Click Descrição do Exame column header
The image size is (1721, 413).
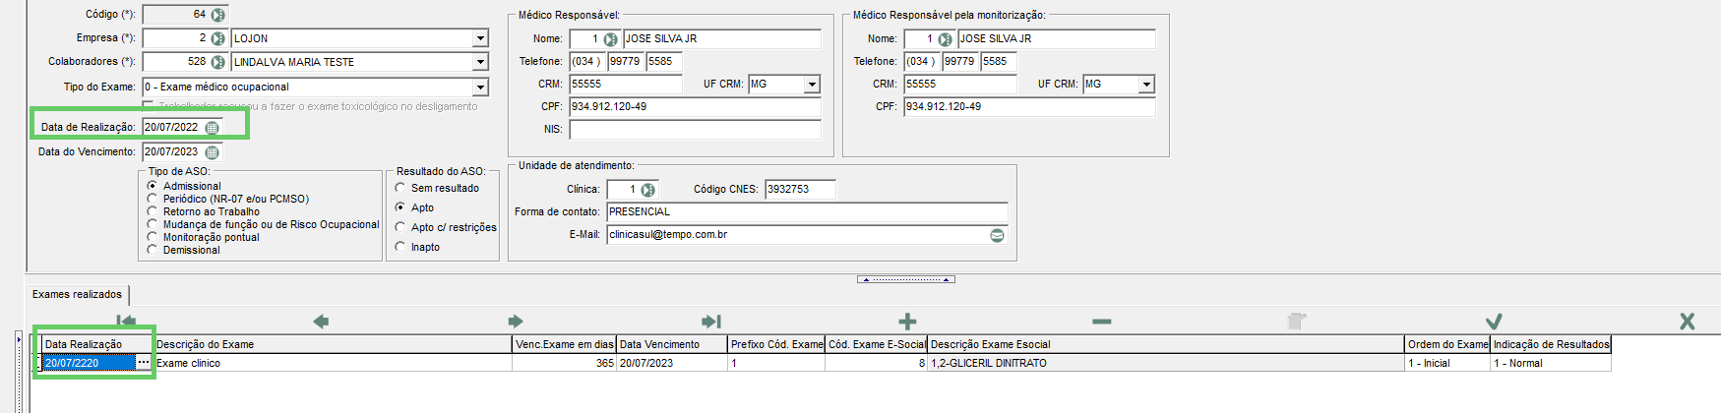pos(334,344)
